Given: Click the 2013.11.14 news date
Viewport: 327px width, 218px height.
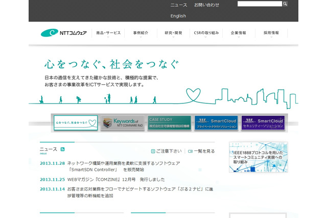Looking at the screenshot, I should click(x=52, y=189).
